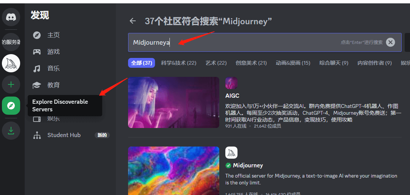Open the Midjourney sailboat server in sidebar
The image size is (410, 195).
click(x=11, y=63)
